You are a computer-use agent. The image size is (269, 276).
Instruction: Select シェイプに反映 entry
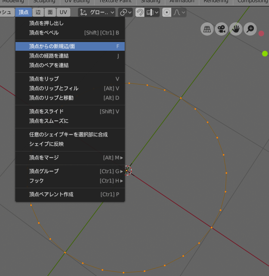click(70, 144)
